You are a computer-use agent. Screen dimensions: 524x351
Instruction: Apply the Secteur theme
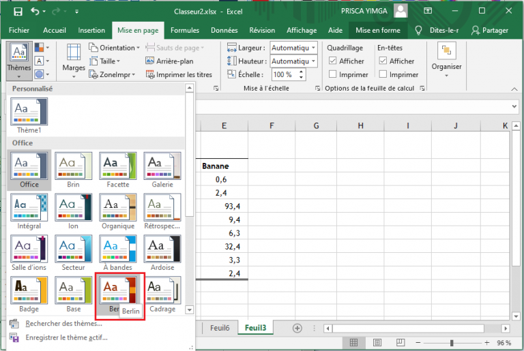(73, 253)
